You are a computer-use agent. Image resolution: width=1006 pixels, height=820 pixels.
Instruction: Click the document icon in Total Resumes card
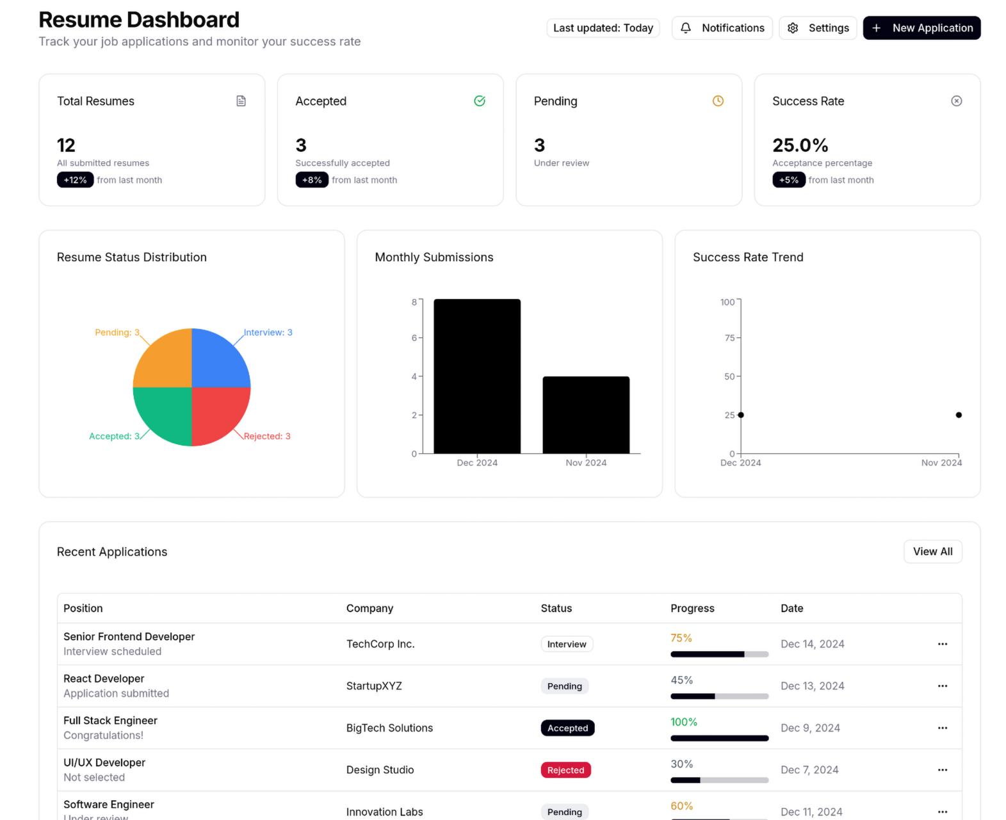click(x=241, y=101)
